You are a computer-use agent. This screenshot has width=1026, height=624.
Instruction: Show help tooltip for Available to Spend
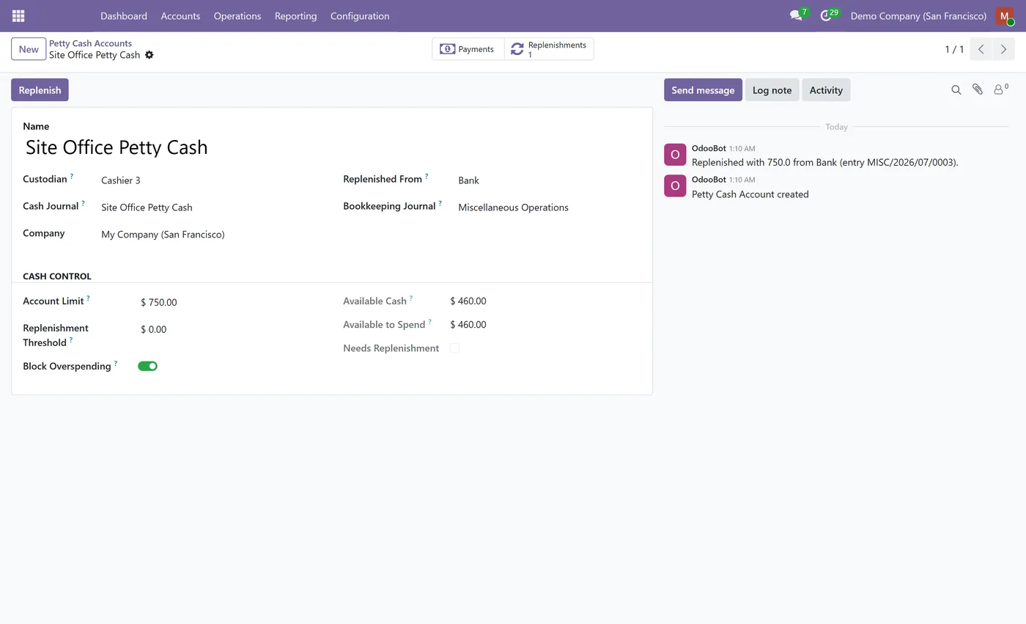point(429,321)
